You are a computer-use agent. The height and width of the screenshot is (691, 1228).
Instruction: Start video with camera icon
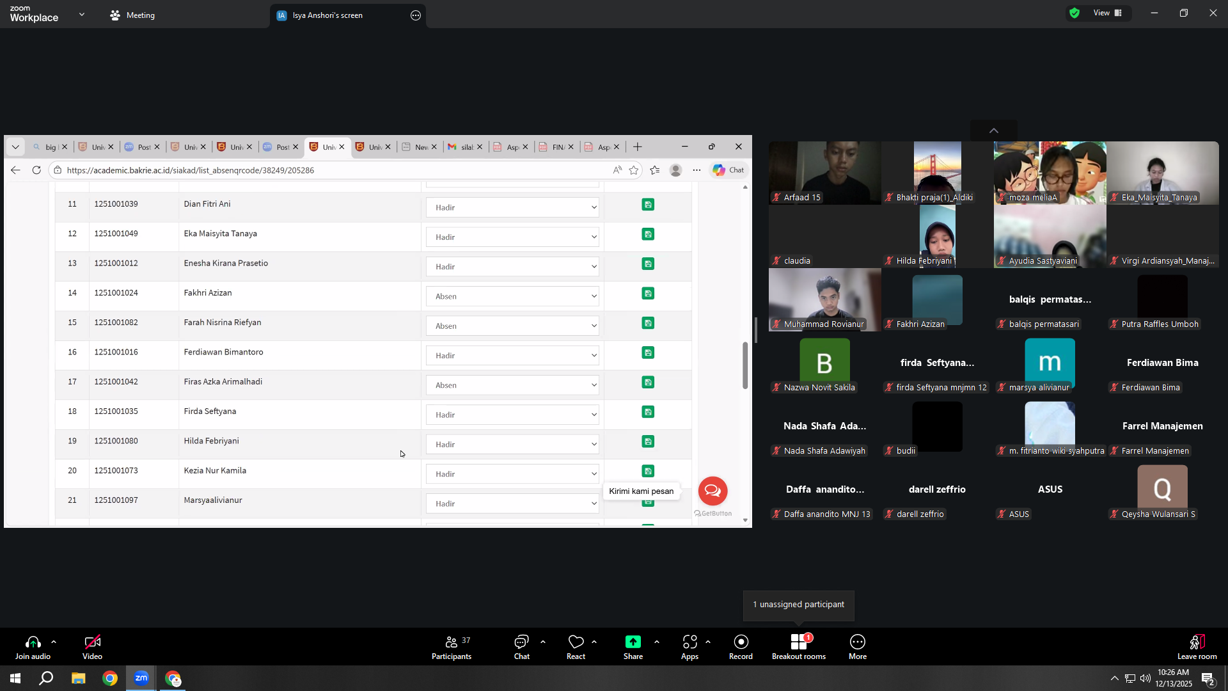coord(92,647)
